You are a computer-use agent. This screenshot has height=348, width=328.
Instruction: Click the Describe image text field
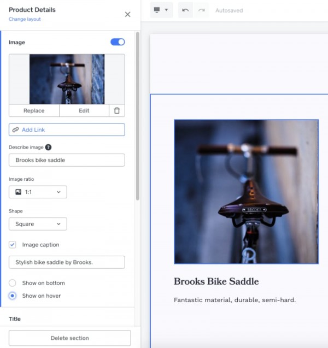click(67, 160)
